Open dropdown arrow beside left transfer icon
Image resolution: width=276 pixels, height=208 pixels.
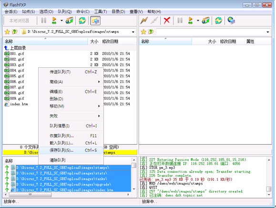tap(61, 21)
